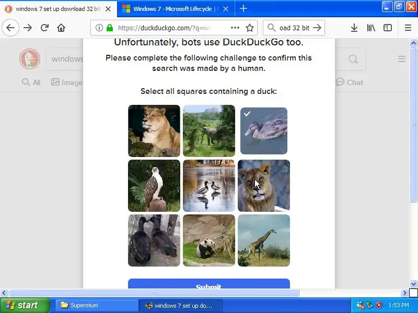Open the downloads panel
The image size is (418, 313).
(x=354, y=28)
